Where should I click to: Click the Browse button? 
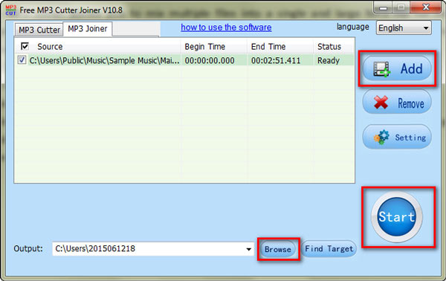(x=278, y=250)
